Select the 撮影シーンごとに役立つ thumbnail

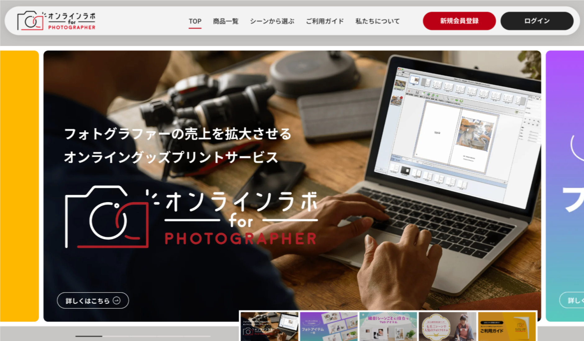tap(388, 326)
